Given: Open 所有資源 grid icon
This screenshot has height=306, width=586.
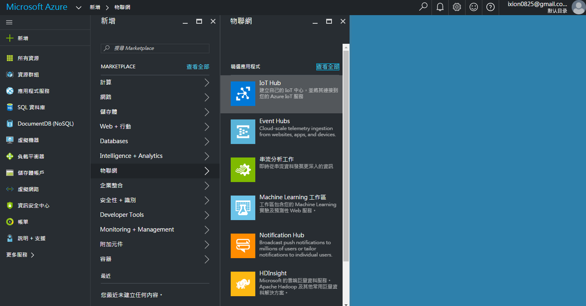Looking at the screenshot, I should coord(10,58).
